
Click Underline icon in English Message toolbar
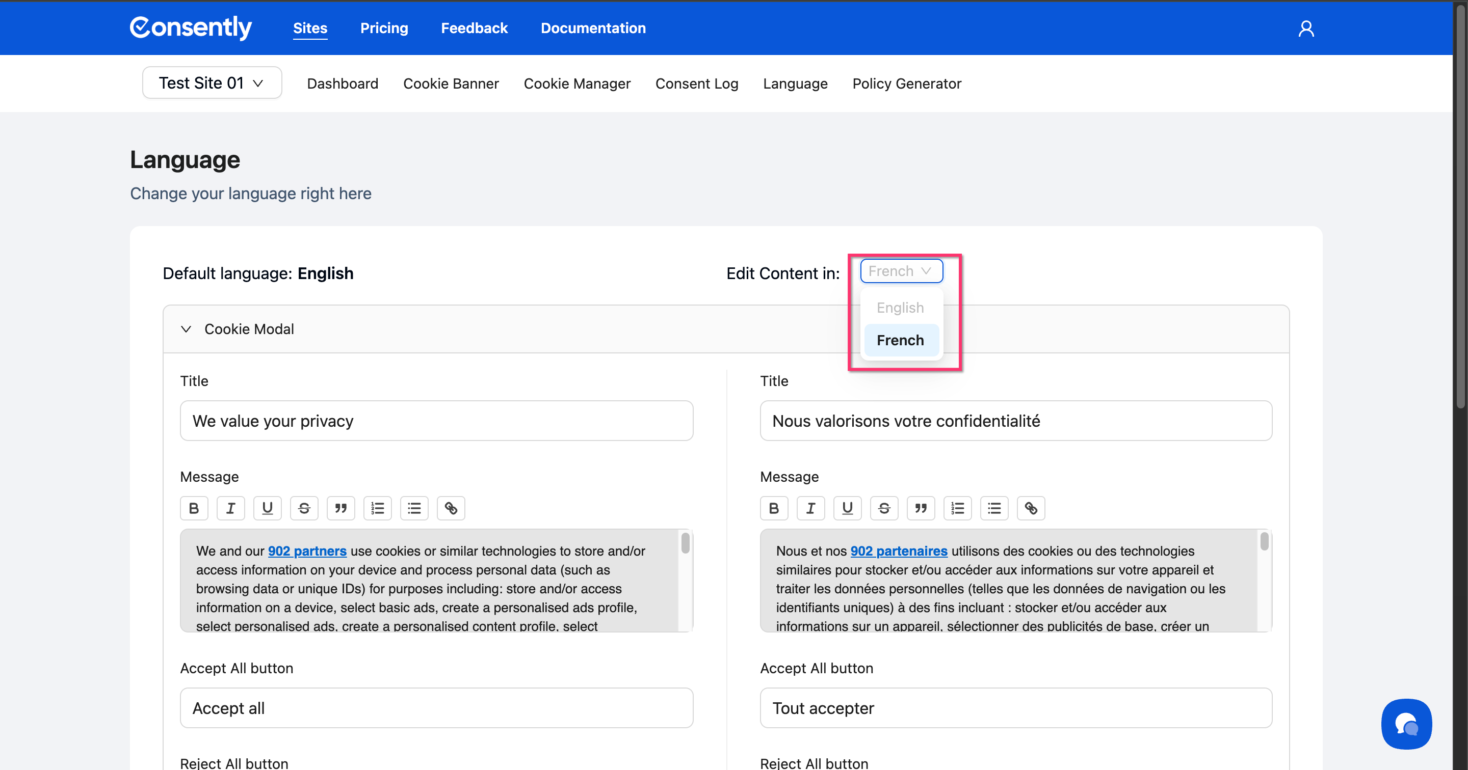tap(267, 508)
